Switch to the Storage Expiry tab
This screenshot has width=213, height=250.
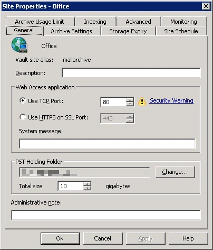click(x=128, y=31)
